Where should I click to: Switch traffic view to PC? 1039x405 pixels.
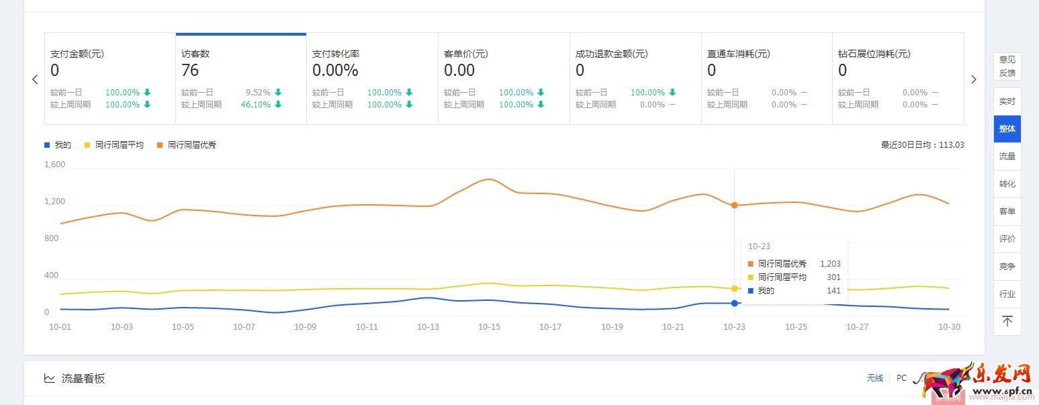pyautogui.click(x=901, y=377)
